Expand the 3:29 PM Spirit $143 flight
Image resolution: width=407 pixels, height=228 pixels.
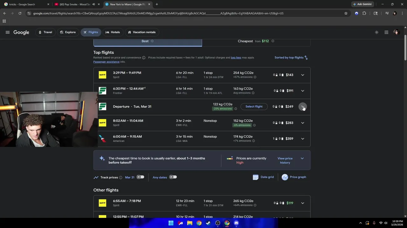click(x=303, y=75)
